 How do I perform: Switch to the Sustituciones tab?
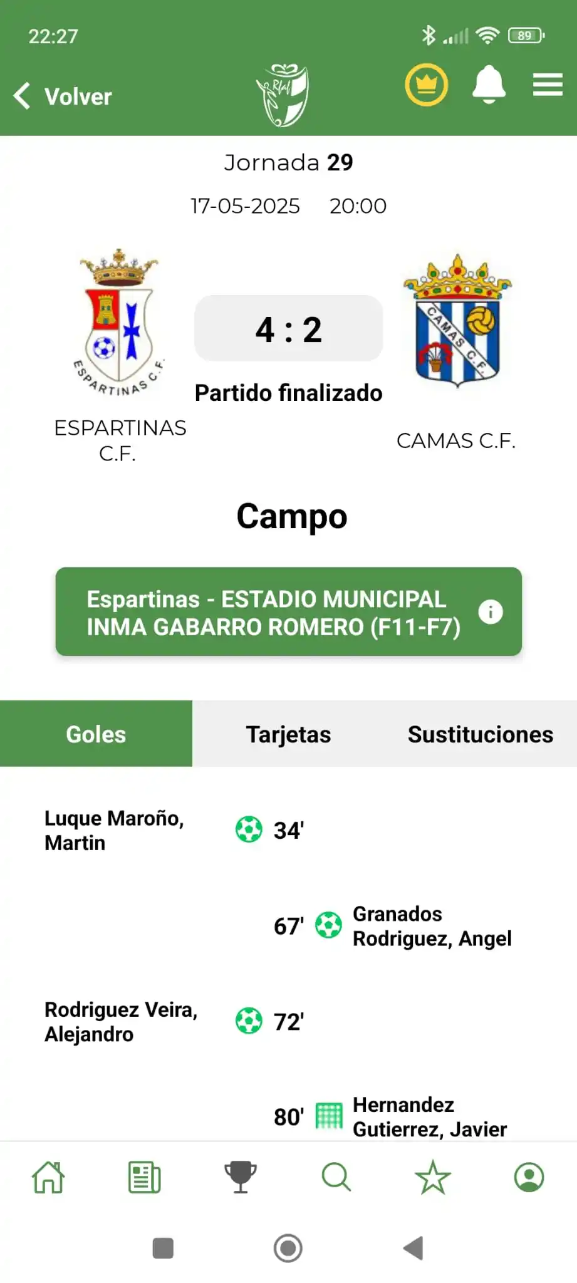pyautogui.click(x=481, y=734)
